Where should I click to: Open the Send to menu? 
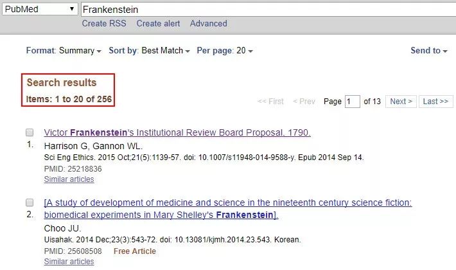coord(428,51)
